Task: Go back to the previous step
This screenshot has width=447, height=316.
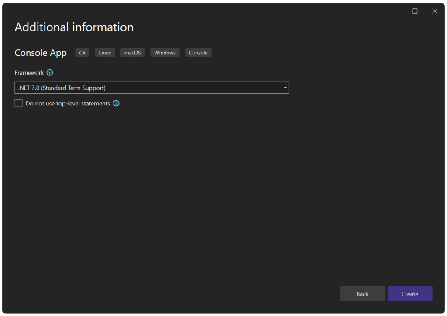Action: pos(362,293)
